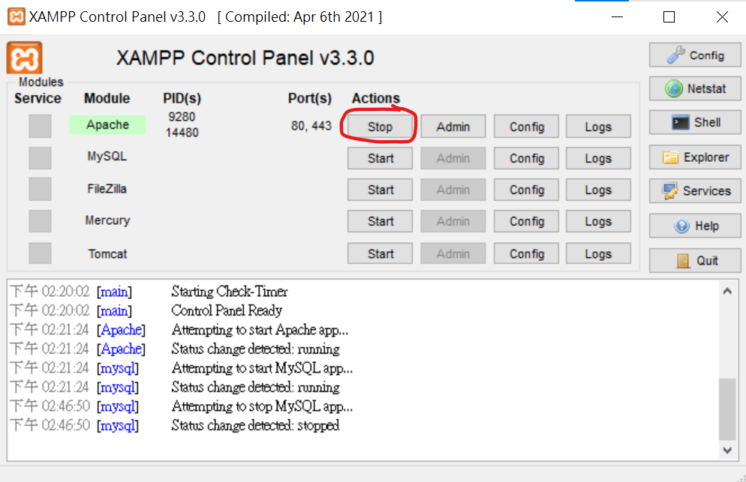746x482 pixels.
Task: Click the Tomcat module label
Action: [x=107, y=254]
